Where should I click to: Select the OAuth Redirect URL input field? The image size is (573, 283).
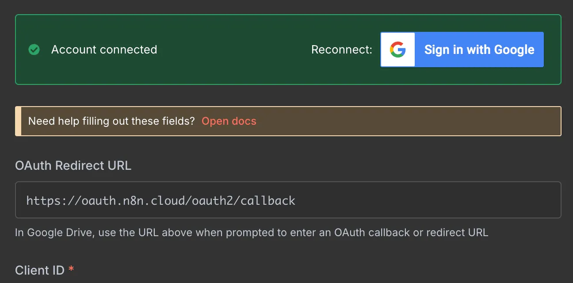tap(287, 200)
